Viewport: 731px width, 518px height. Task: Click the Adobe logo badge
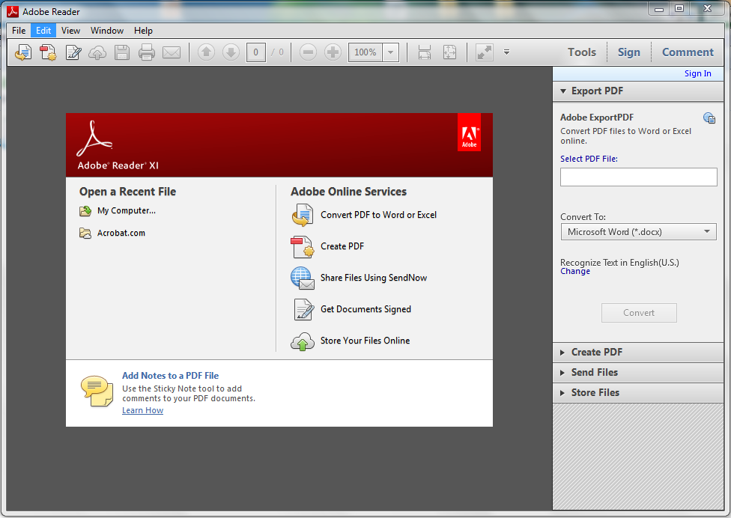(469, 132)
